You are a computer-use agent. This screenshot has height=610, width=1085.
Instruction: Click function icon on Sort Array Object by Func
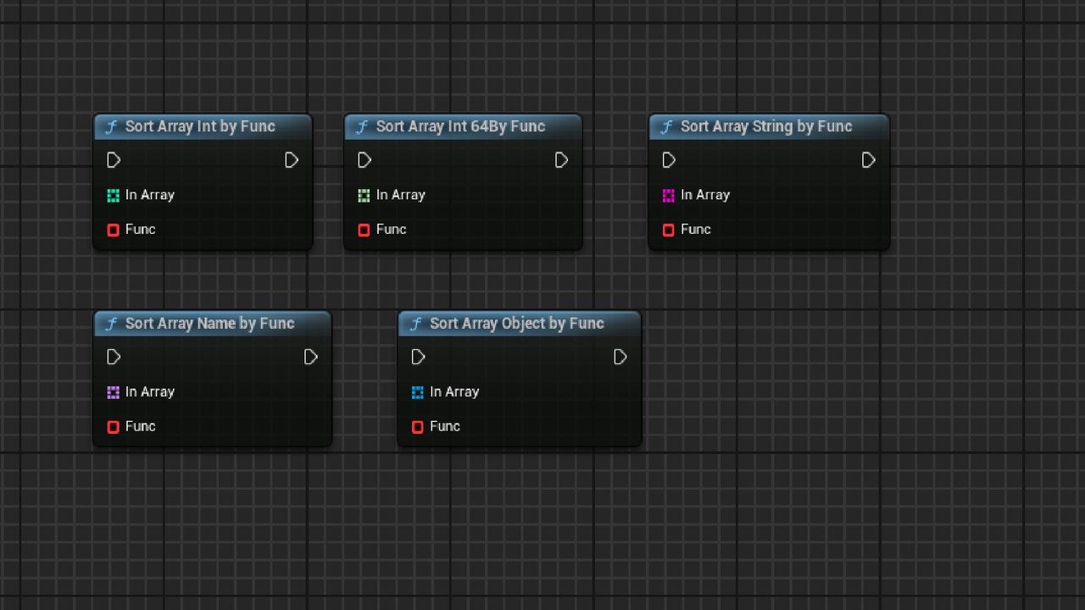[x=415, y=324]
